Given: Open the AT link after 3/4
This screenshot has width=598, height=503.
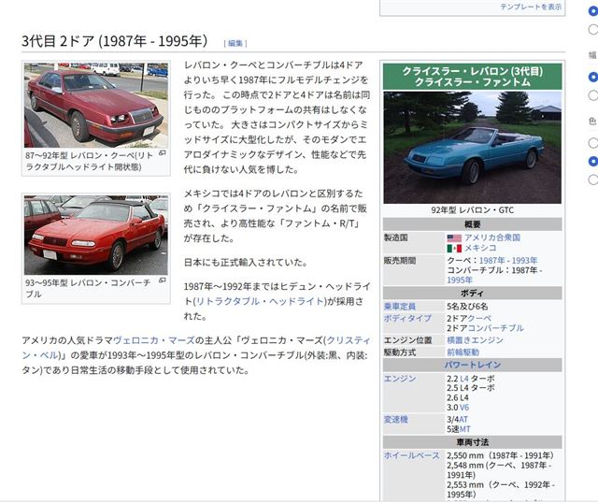Looking at the screenshot, I should click(463, 420).
